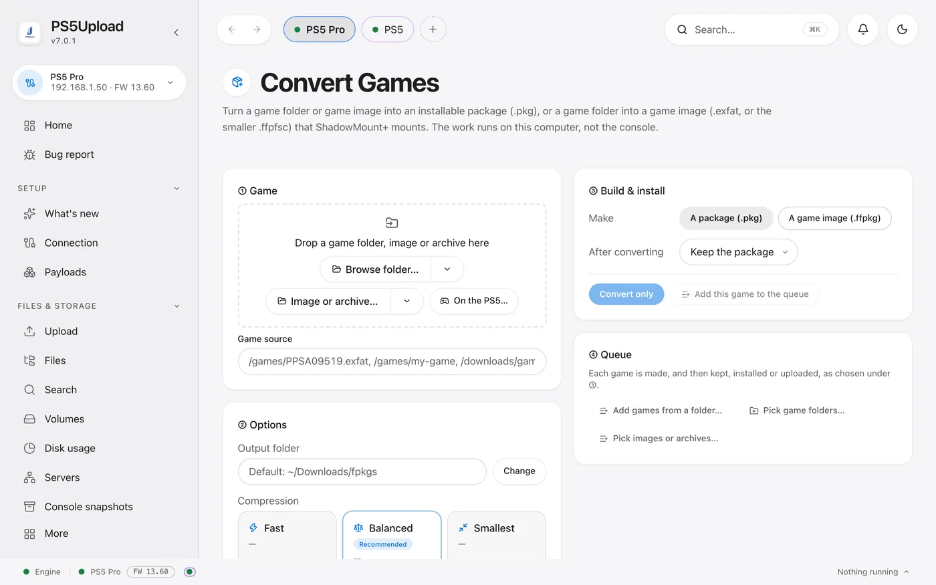Click Add this game to the queue
Viewport: 936px width, 585px height.
tap(745, 294)
